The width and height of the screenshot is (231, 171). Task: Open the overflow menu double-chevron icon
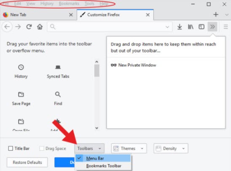click(212, 27)
